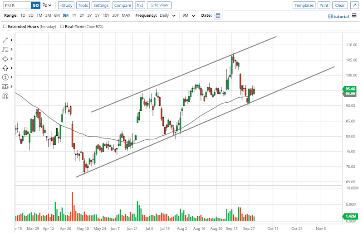The image size is (363, 233).
Task: Open the date picker calendar icon
Action: [218, 15]
